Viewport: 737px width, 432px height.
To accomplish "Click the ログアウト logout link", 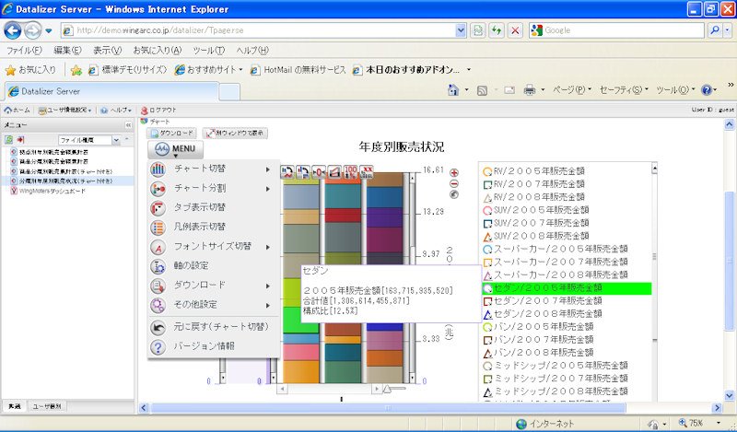I will pos(158,110).
